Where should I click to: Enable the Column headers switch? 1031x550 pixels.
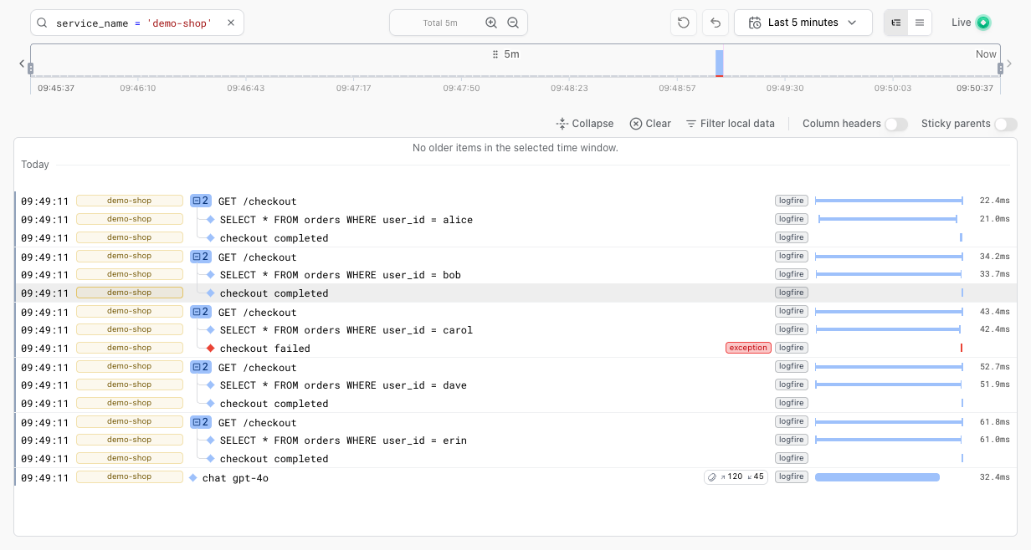click(x=896, y=124)
